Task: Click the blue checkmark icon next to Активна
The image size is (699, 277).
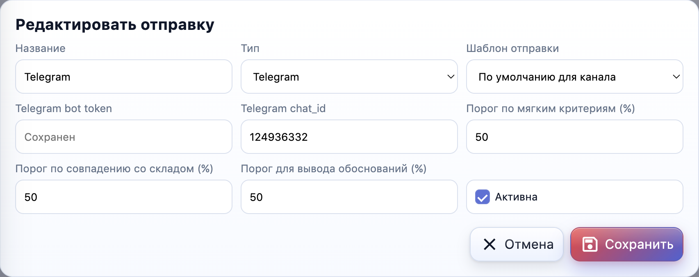Action: (482, 197)
